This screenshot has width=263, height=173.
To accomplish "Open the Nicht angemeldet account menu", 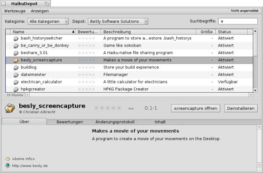I will 245,11.
